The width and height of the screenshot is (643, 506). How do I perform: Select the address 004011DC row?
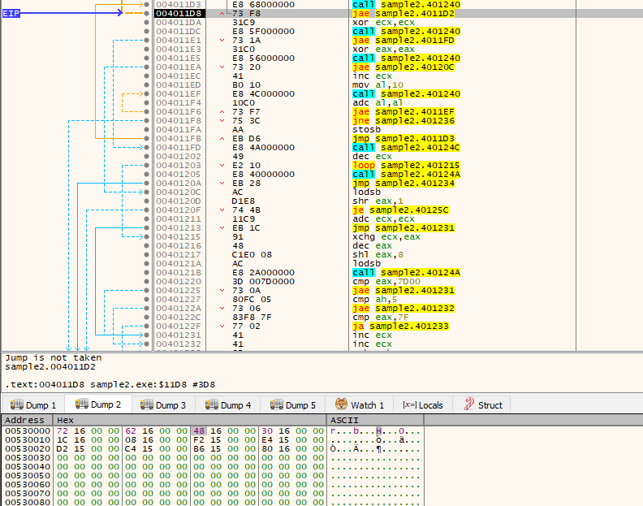(179, 31)
